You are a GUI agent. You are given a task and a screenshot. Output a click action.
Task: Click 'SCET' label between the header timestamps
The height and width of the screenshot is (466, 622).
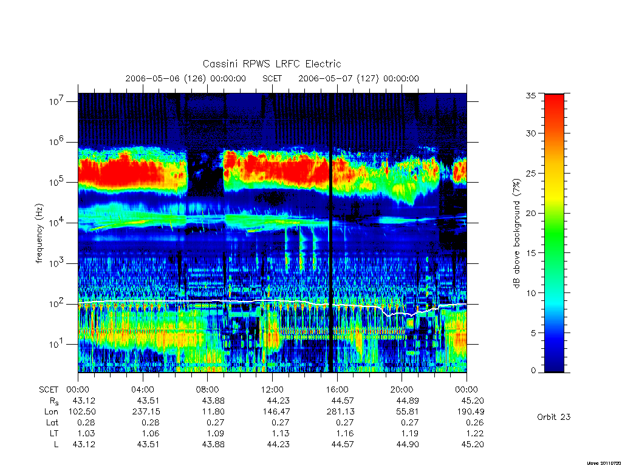[x=272, y=78]
